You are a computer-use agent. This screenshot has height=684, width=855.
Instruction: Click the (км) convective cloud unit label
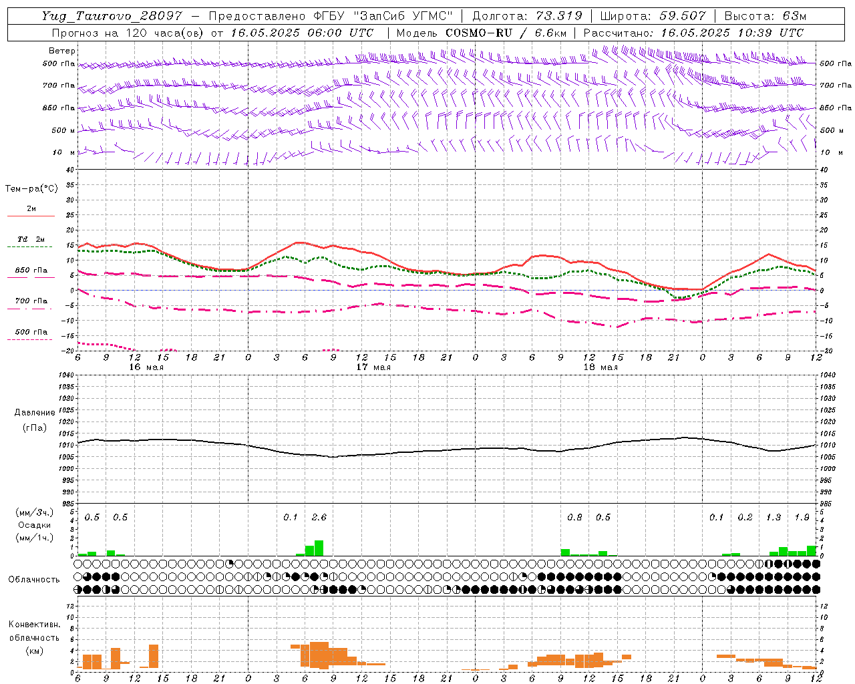click(x=34, y=650)
